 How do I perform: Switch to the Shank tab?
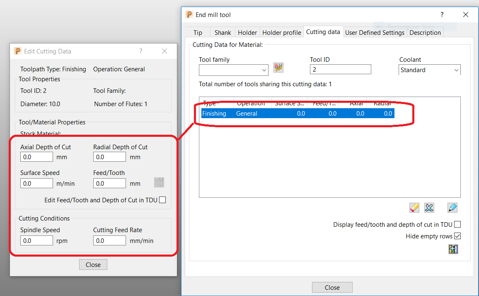click(223, 32)
